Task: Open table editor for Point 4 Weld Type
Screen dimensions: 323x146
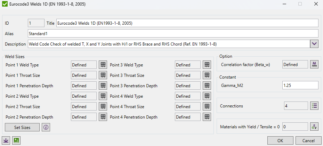Action: click(207, 96)
